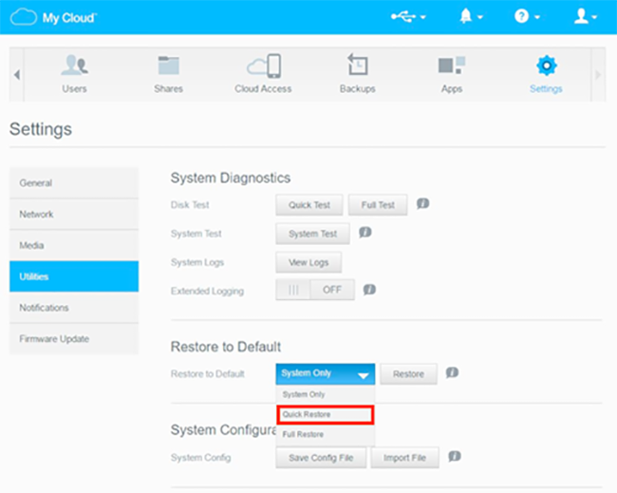Viewport: 617px width, 493px height.
Task: Open the help question mark menu
Action: [527, 16]
